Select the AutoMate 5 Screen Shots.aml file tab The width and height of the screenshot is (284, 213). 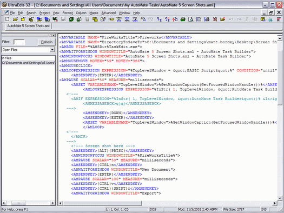point(28,26)
